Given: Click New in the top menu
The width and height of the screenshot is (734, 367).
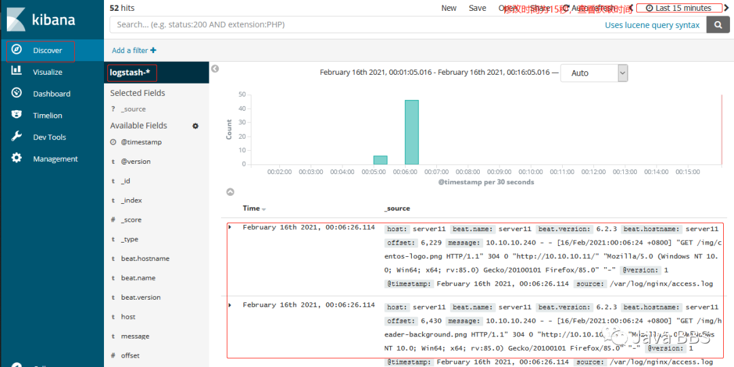Looking at the screenshot, I should 449,8.
